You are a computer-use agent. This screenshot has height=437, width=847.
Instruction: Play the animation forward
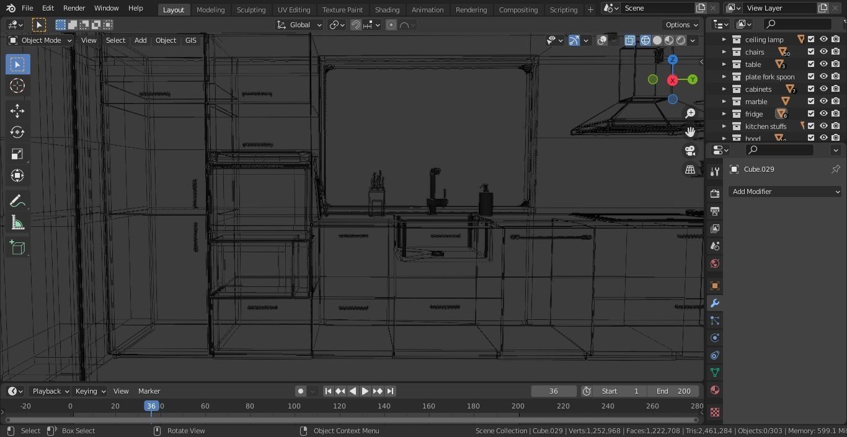coord(365,391)
